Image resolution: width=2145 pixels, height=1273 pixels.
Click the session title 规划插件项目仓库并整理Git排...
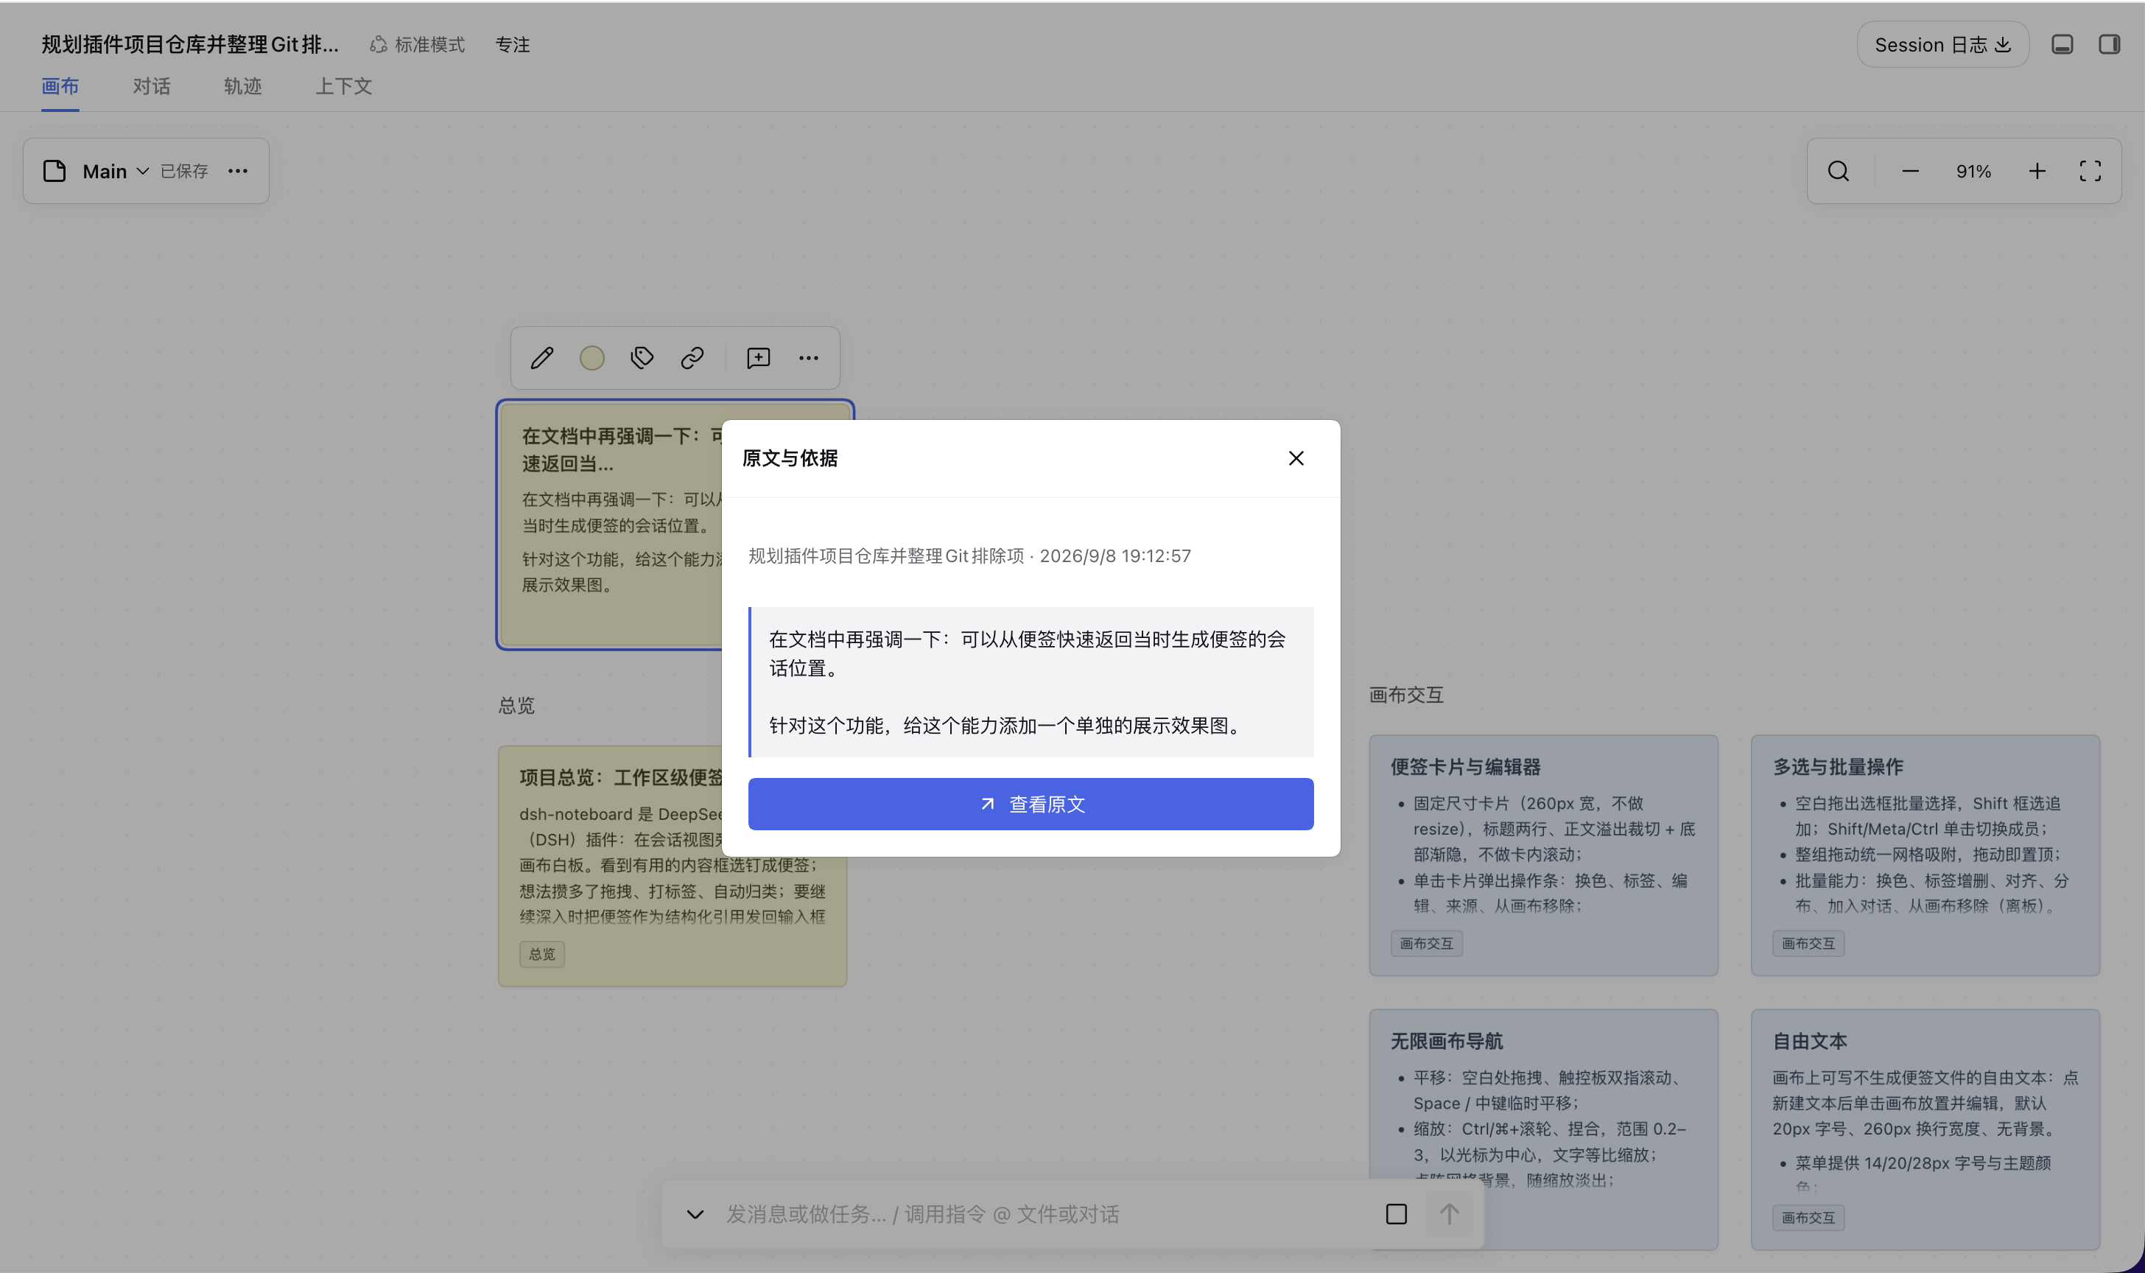pos(189,45)
